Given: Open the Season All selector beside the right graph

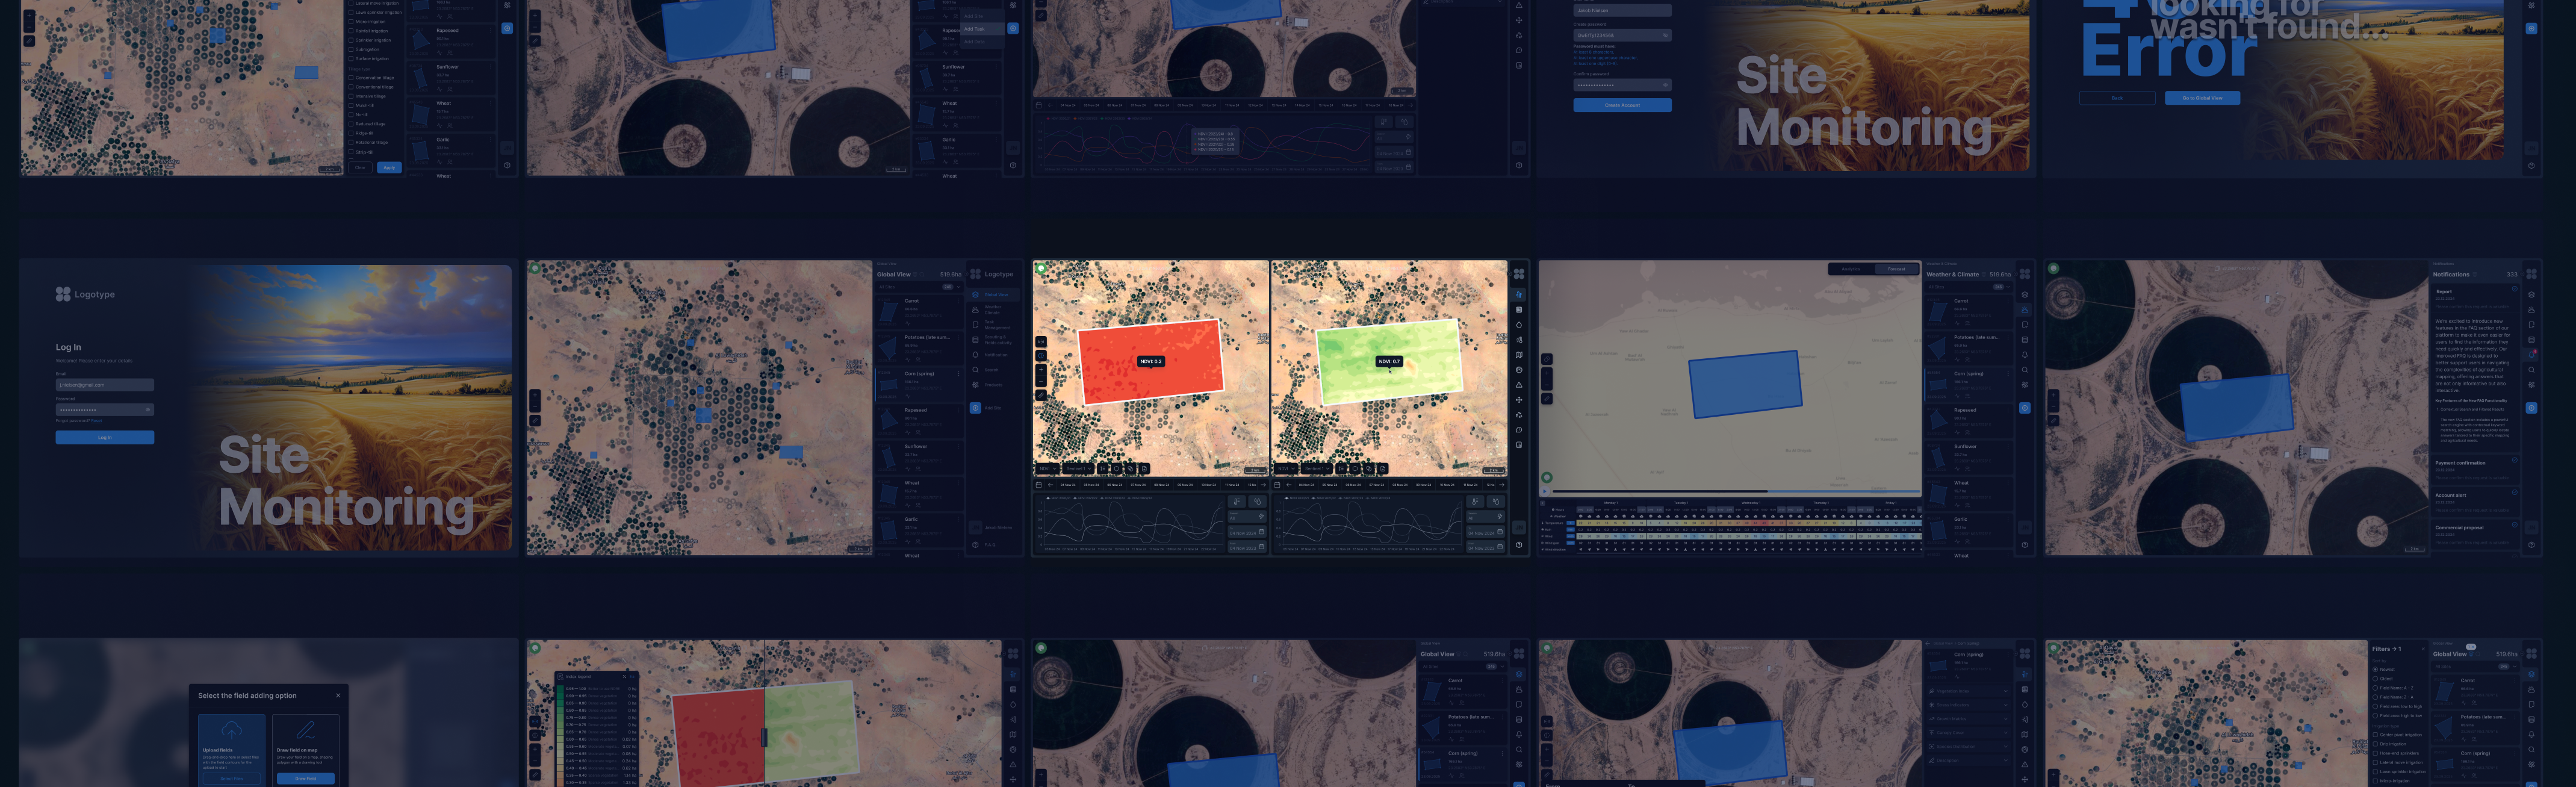Looking at the screenshot, I should (1486, 516).
